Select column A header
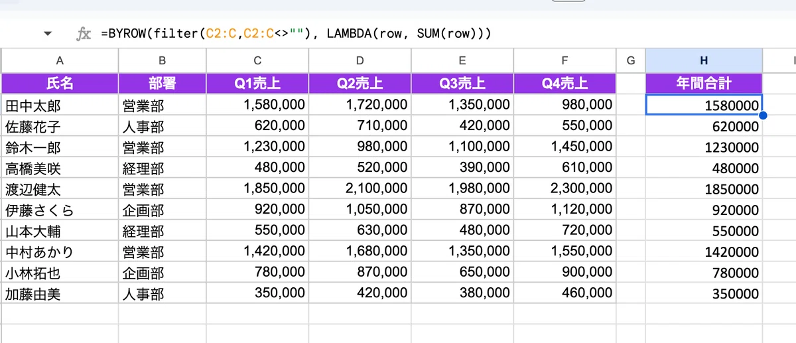 coord(60,60)
